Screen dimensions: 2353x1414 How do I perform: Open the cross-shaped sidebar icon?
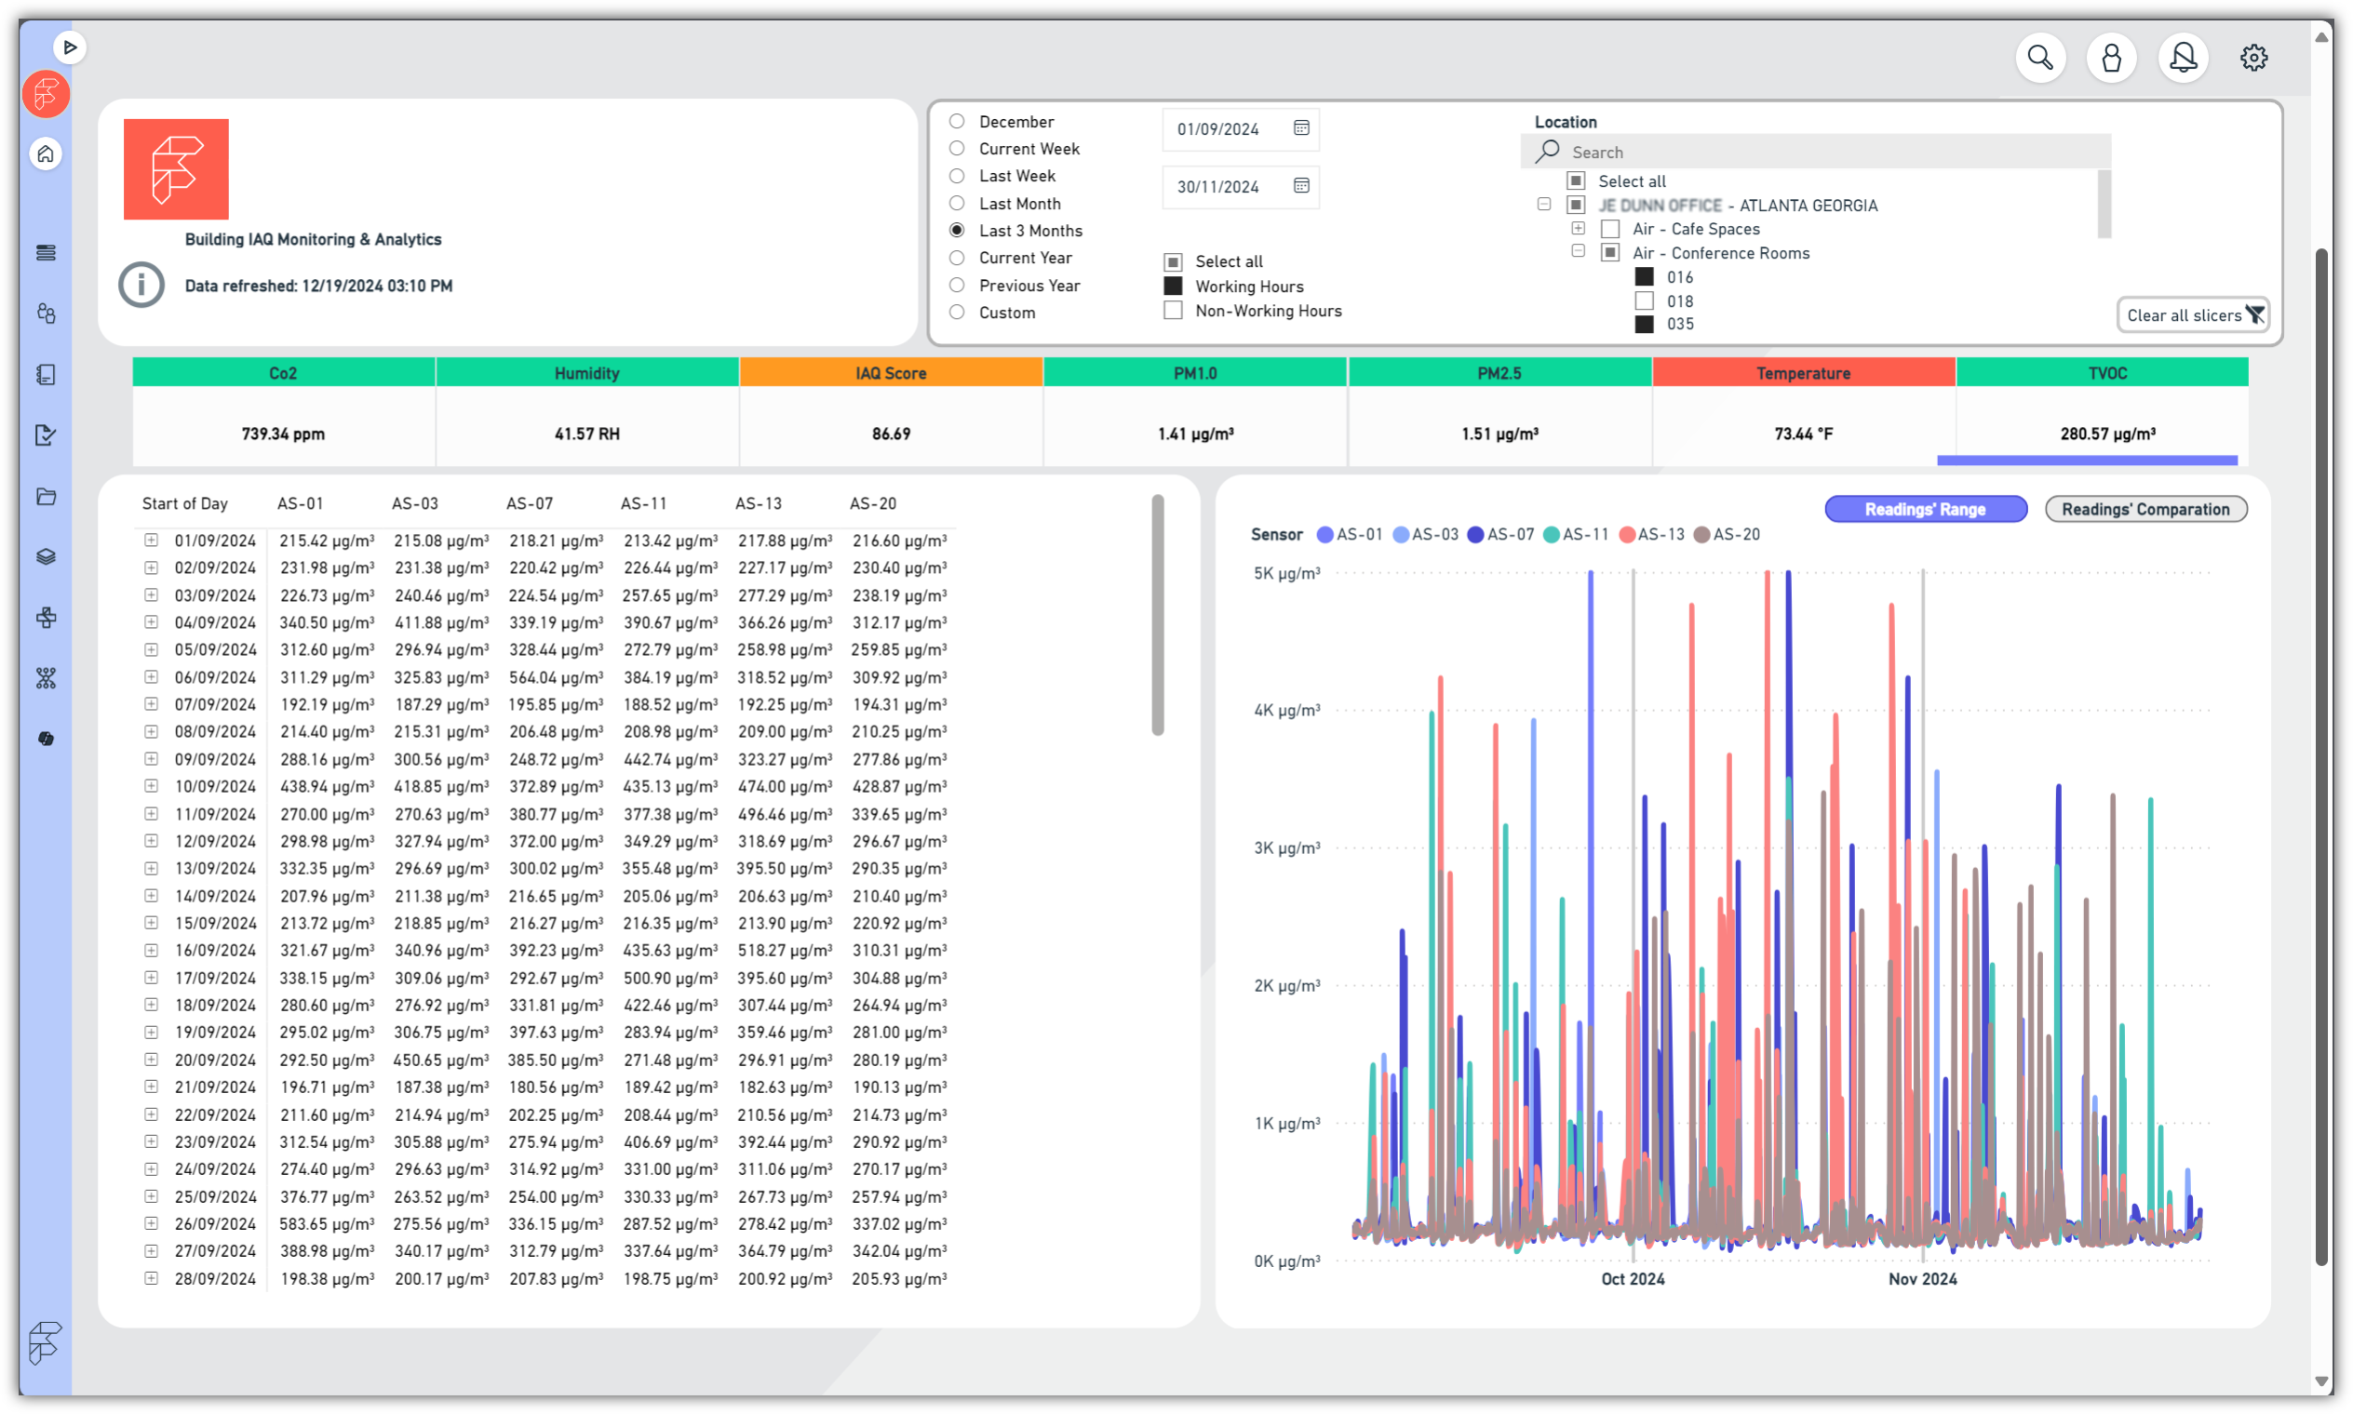[x=46, y=618]
